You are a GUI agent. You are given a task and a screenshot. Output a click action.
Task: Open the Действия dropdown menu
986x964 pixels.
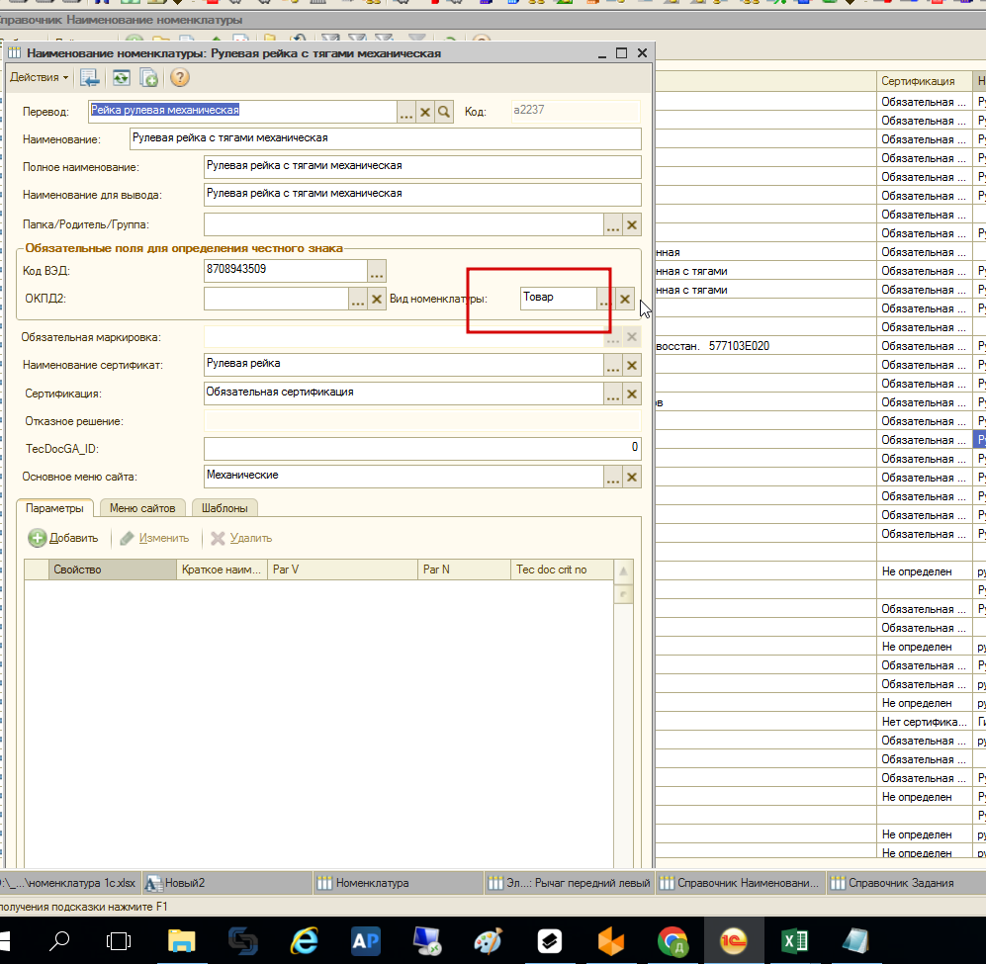pyautogui.click(x=40, y=77)
